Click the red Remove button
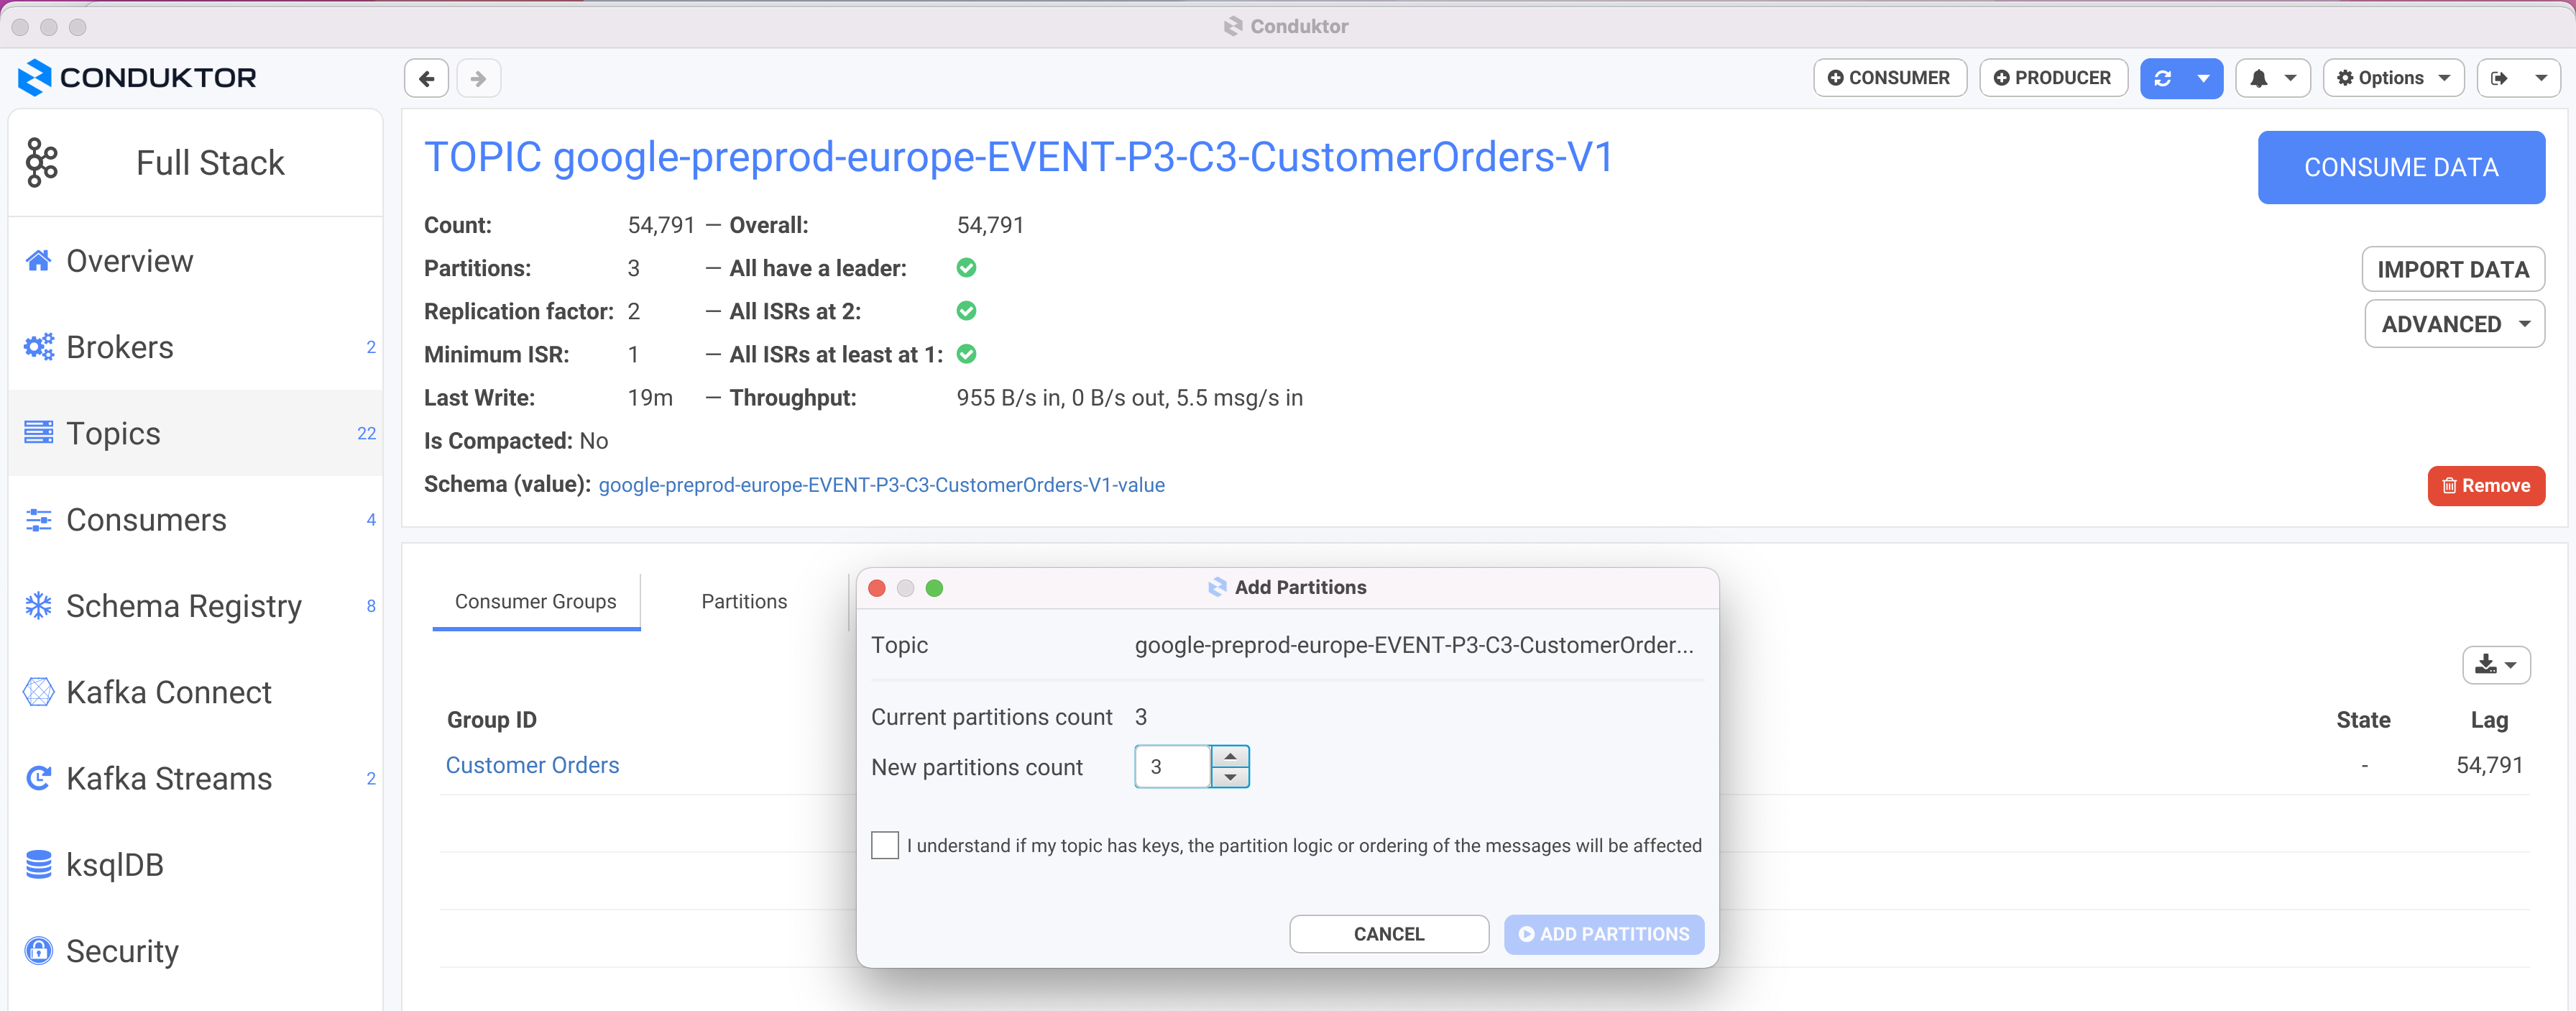 click(2486, 485)
